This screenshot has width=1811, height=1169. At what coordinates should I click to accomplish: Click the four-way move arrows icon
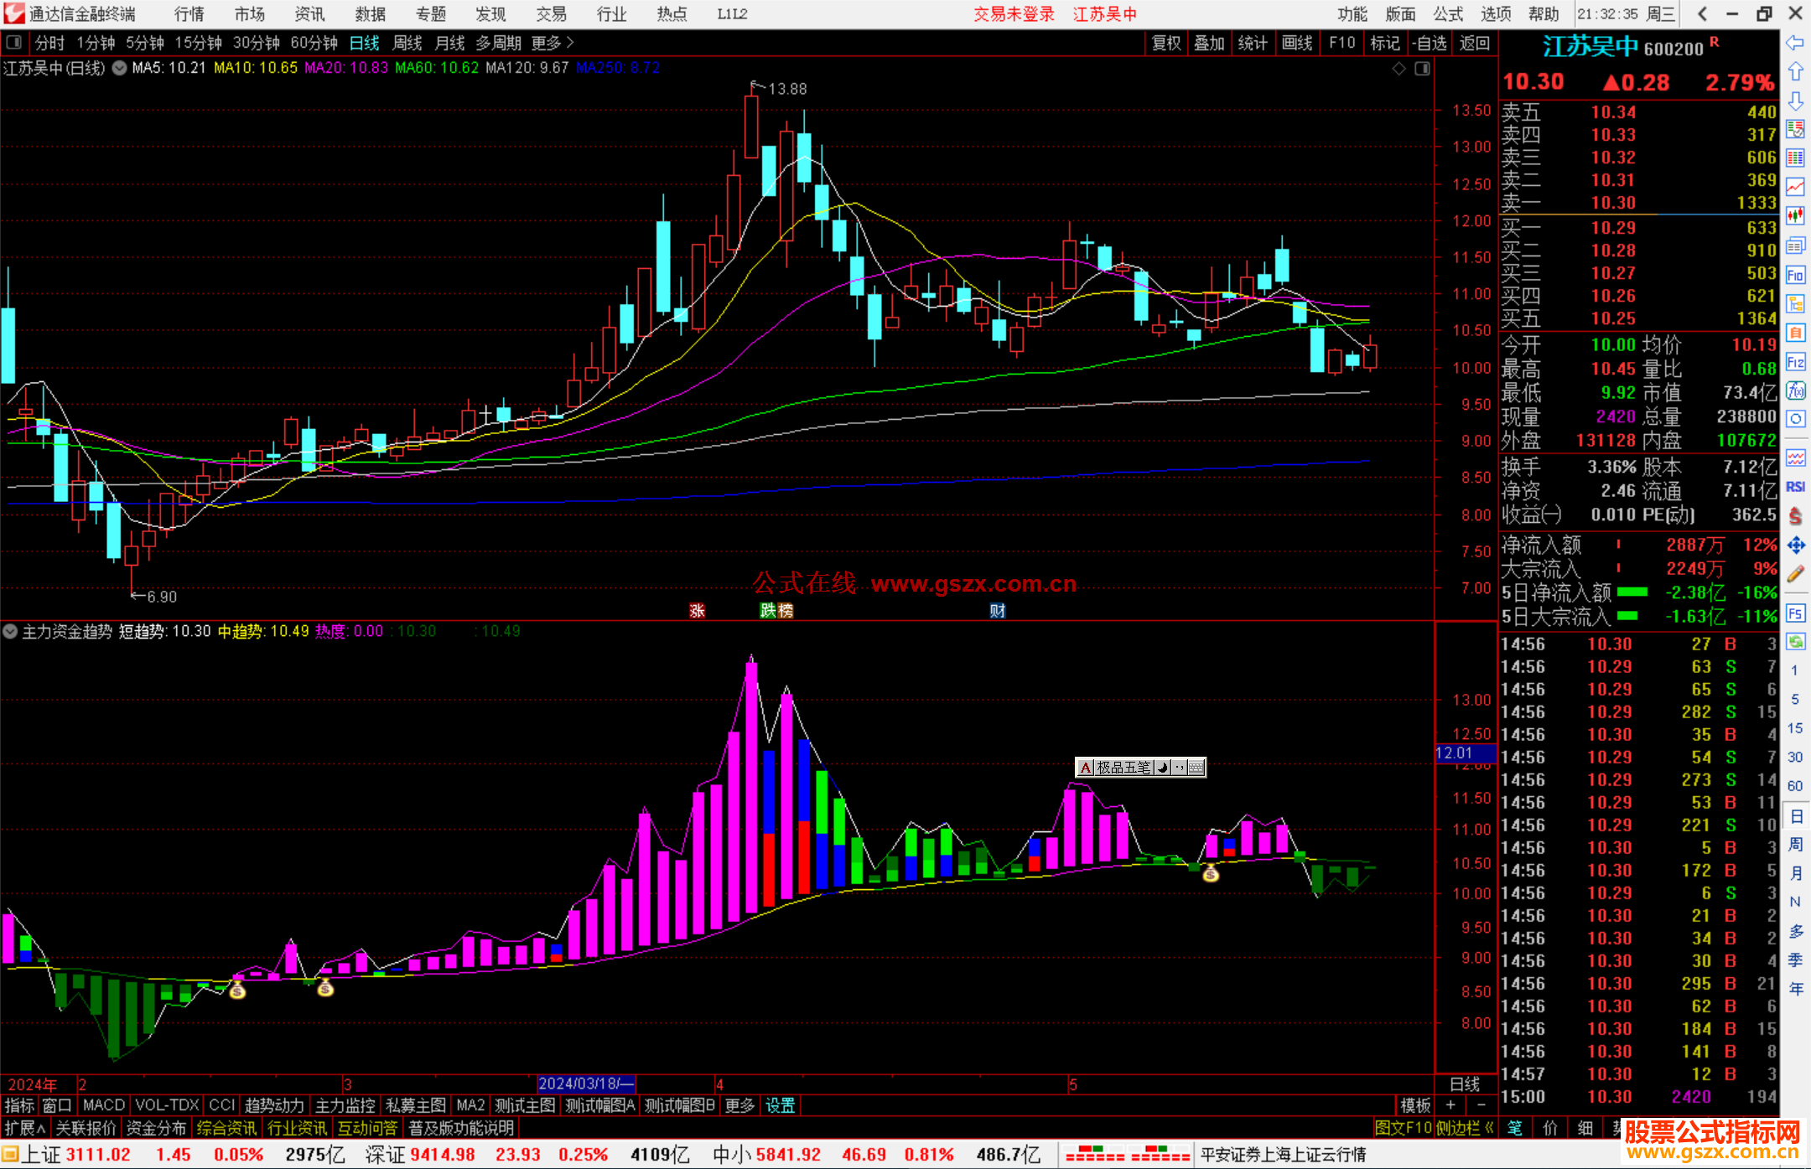click(x=1795, y=546)
